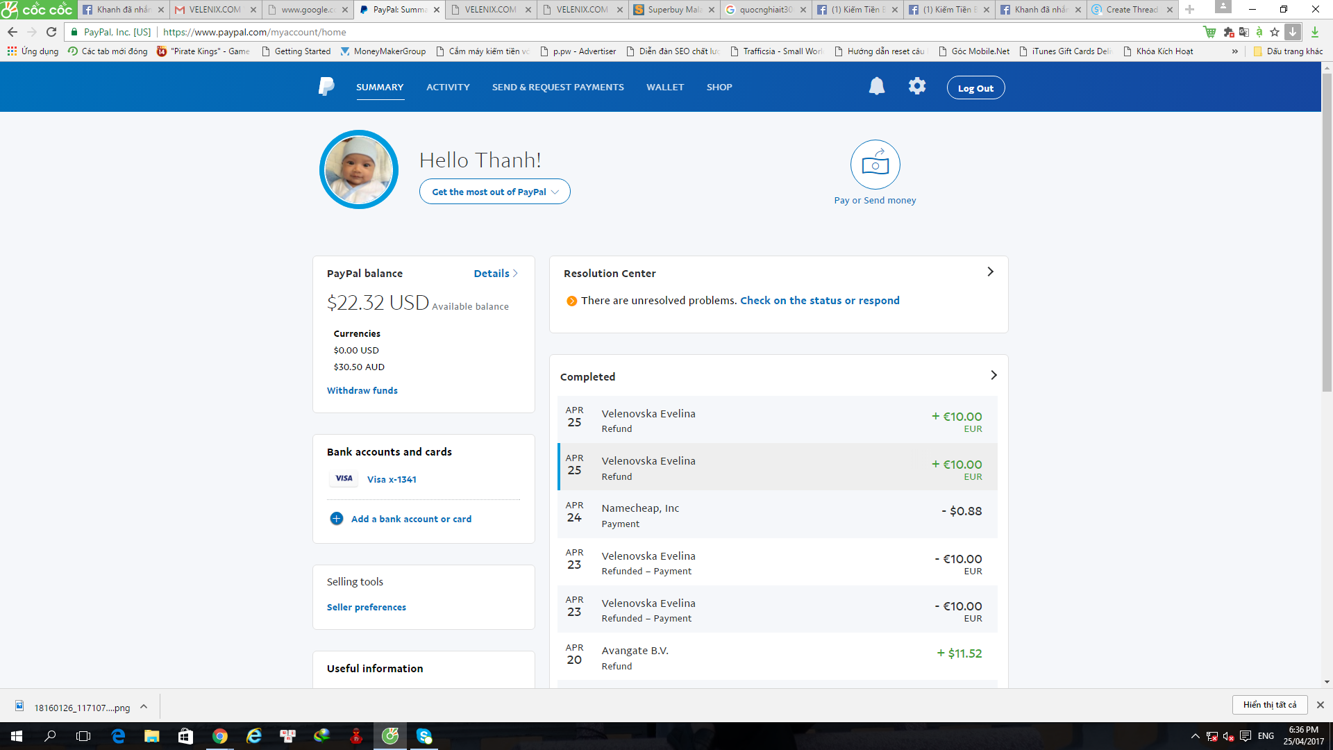This screenshot has width=1333, height=750.
Task: Click the PayPal logo icon
Action: pyautogui.click(x=326, y=87)
